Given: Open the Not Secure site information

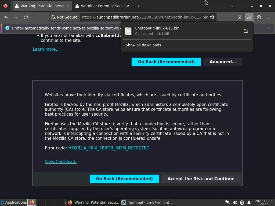Looking at the screenshot, I should (x=64, y=17).
